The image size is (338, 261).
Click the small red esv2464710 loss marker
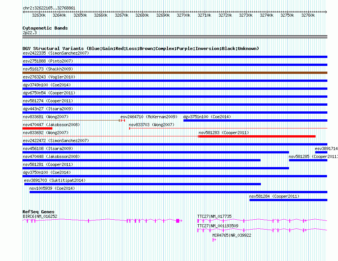[123, 120]
